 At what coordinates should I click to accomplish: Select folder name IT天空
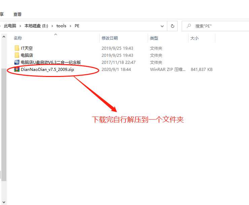[x=27, y=48]
